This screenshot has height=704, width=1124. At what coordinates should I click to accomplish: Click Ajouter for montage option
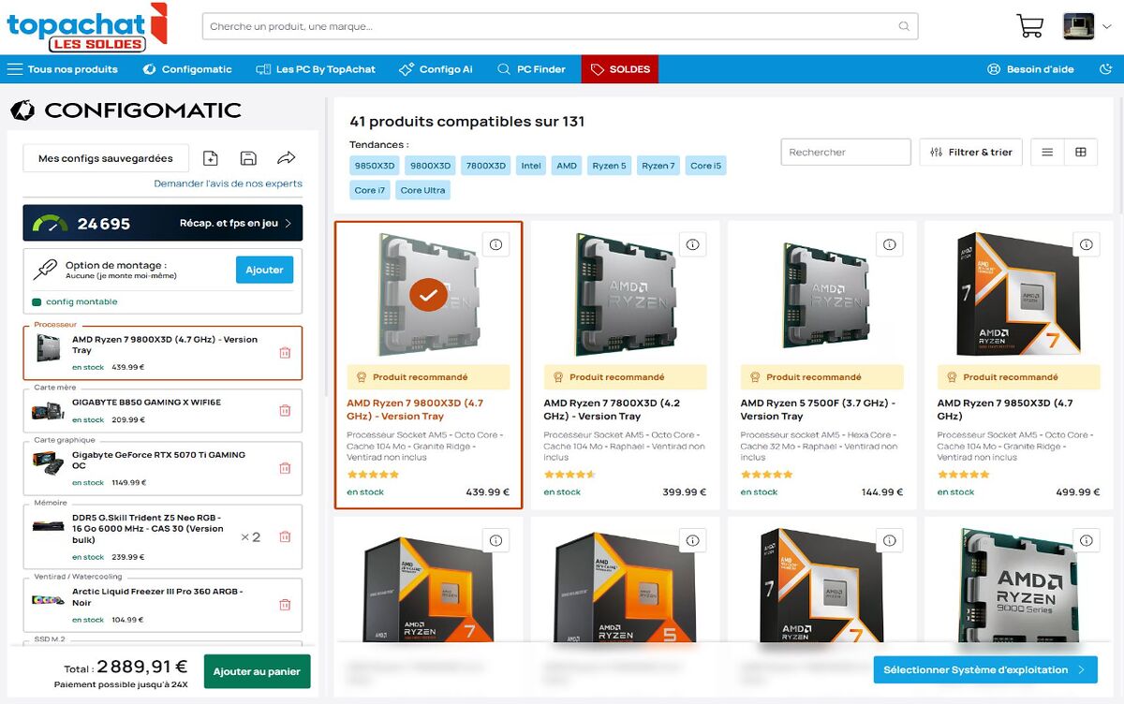pyautogui.click(x=264, y=270)
